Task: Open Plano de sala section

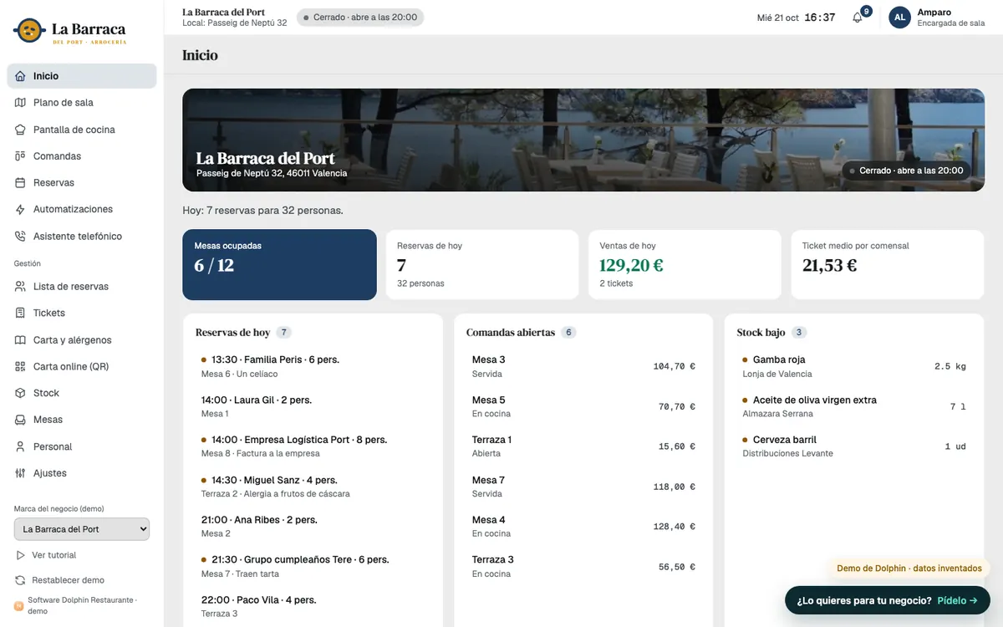Action: [82, 103]
